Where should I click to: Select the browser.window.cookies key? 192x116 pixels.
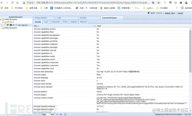43,98
